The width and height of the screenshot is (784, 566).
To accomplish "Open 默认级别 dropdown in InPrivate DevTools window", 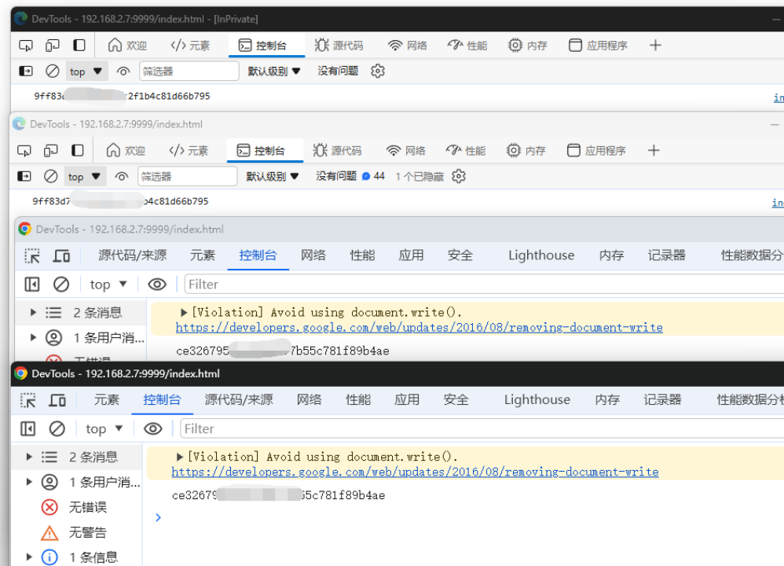I will (274, 71).
